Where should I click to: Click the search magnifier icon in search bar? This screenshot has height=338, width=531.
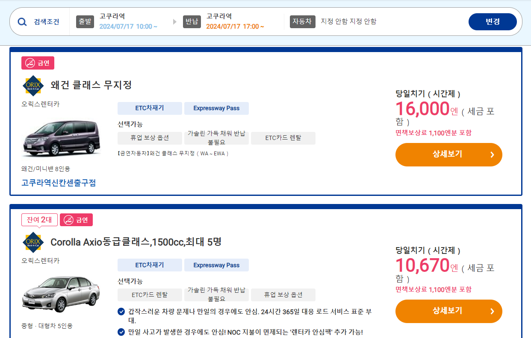coord(22,22)
